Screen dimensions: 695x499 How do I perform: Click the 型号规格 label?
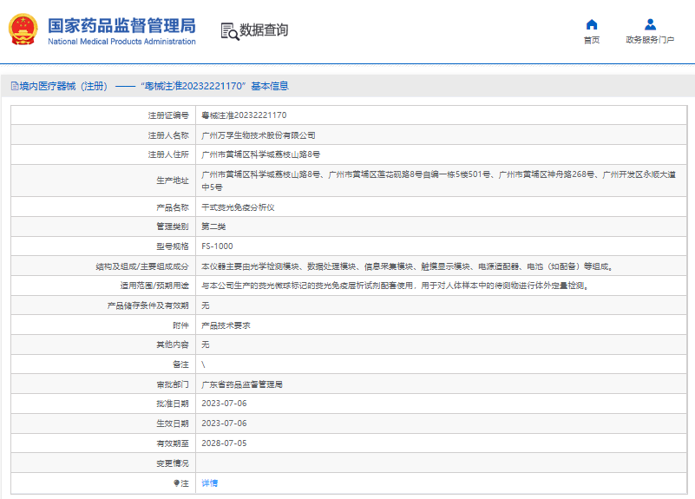click(x=173, y=246)
